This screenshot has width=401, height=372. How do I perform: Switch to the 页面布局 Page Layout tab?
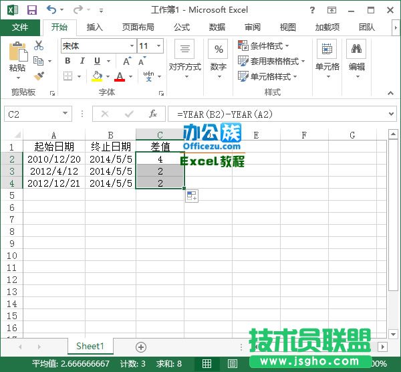(138, 27)
